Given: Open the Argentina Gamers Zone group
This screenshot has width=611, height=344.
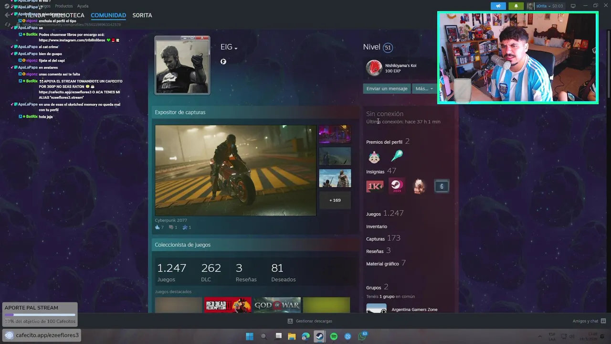Looking at the screenshot, I should click(414, 310).
